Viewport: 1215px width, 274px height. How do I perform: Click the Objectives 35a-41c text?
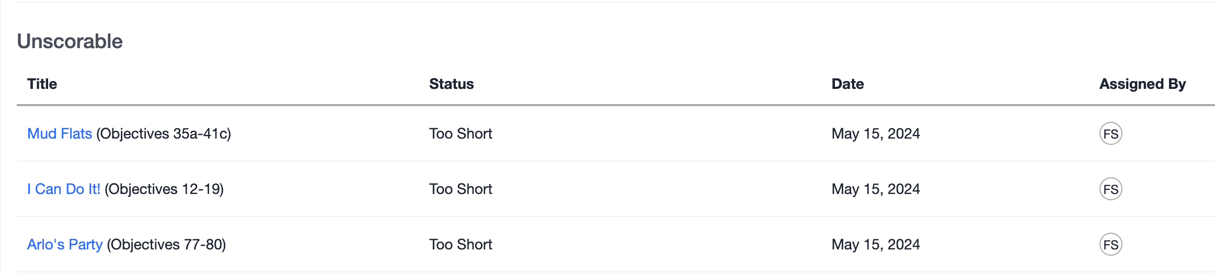(164, 134)
